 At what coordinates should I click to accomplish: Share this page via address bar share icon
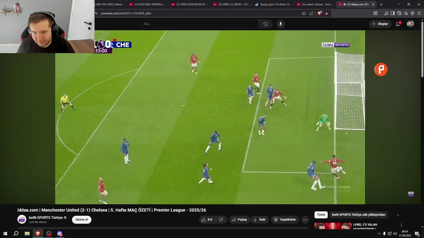(311, 13)
